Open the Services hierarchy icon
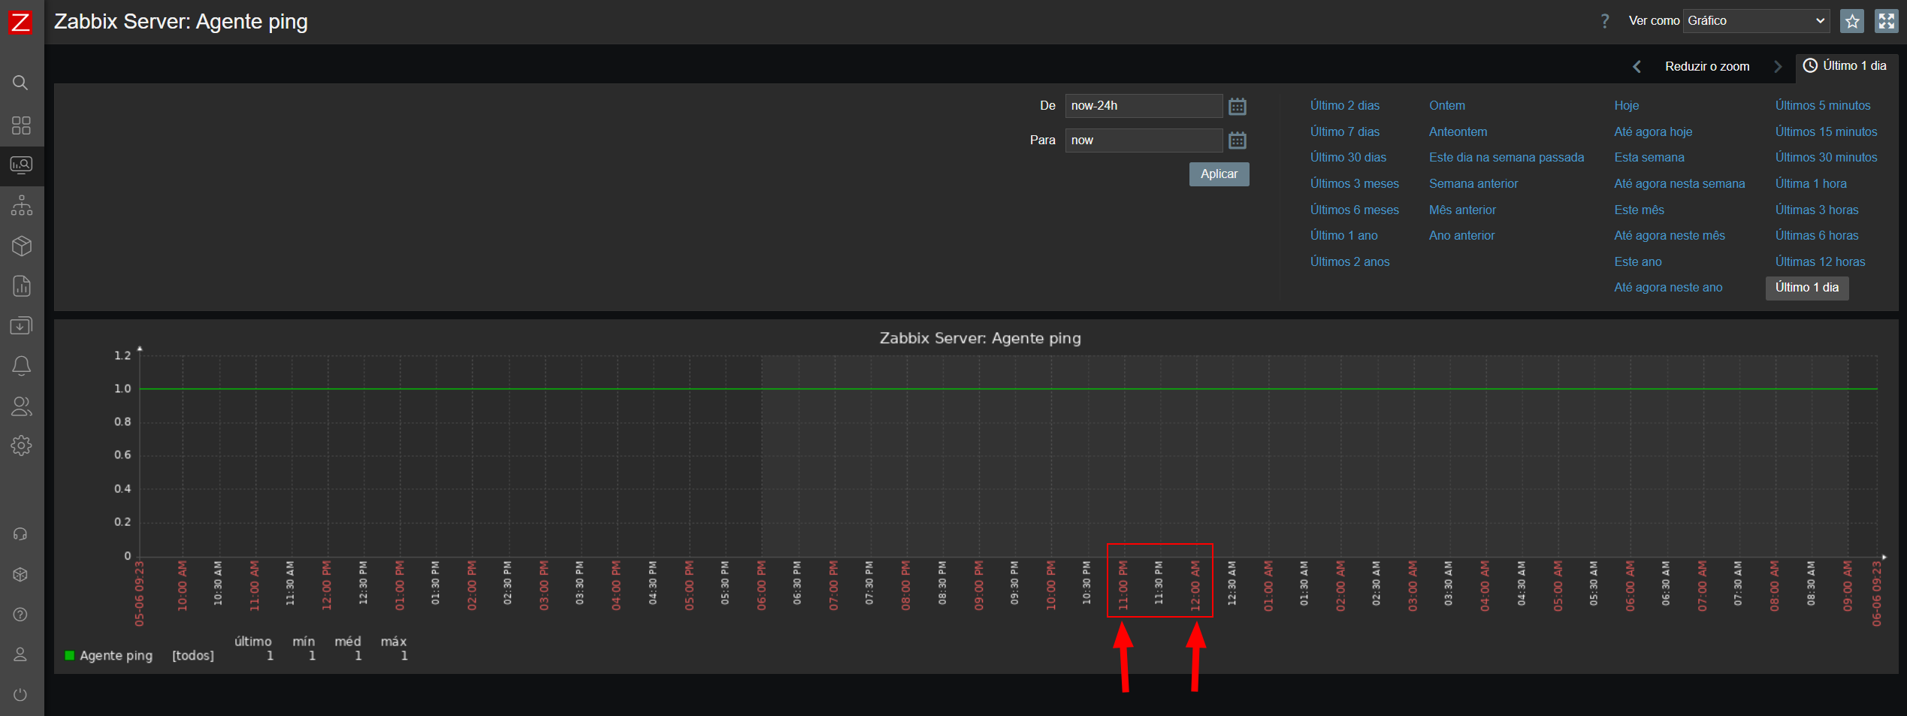 click(x=21, y=205)
